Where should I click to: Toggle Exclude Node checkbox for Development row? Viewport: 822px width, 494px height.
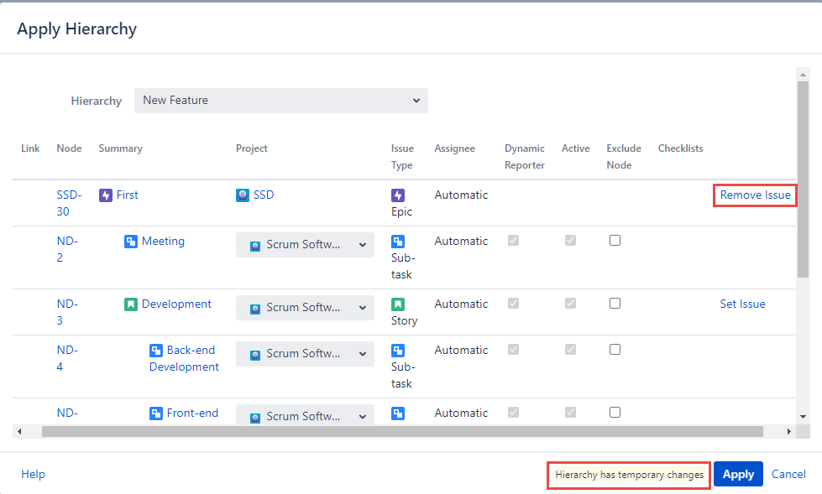pyautogui.click(x=615, y=304)
